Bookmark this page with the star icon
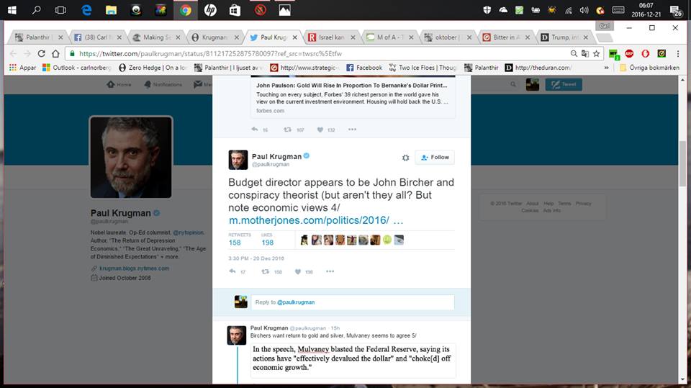This screenshot has width=691, height=388. (x=596, y=53)
